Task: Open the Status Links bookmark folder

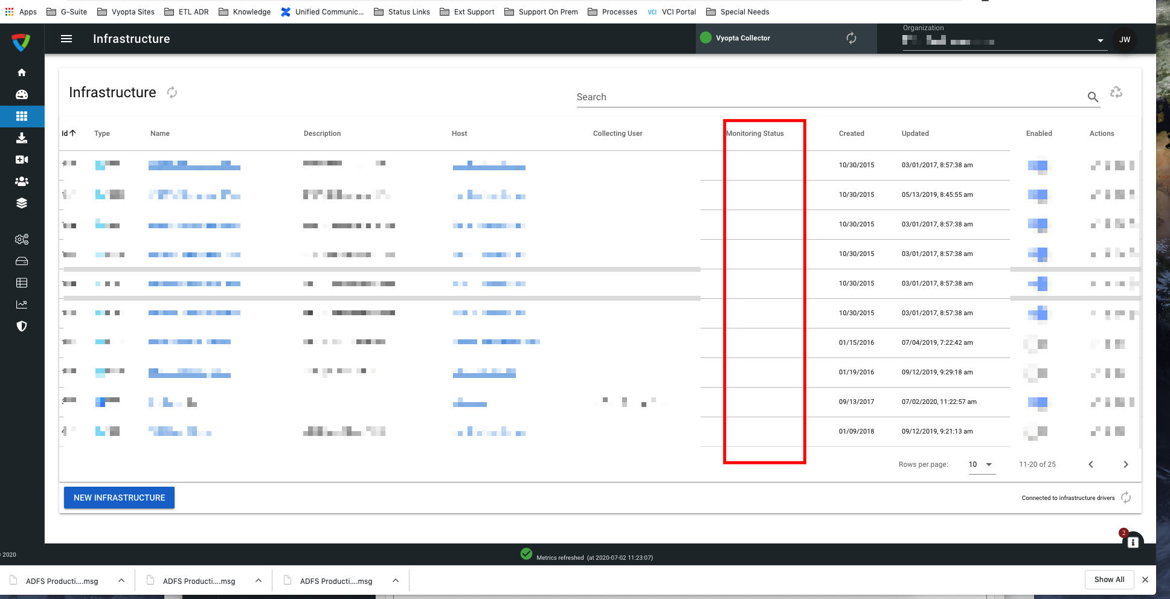Action: (x=402, y=11)
